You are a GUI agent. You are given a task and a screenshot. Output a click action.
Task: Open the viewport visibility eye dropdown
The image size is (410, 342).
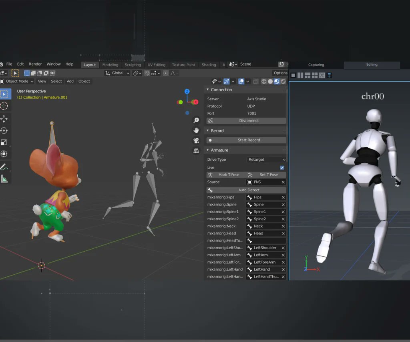coord(216,82)
